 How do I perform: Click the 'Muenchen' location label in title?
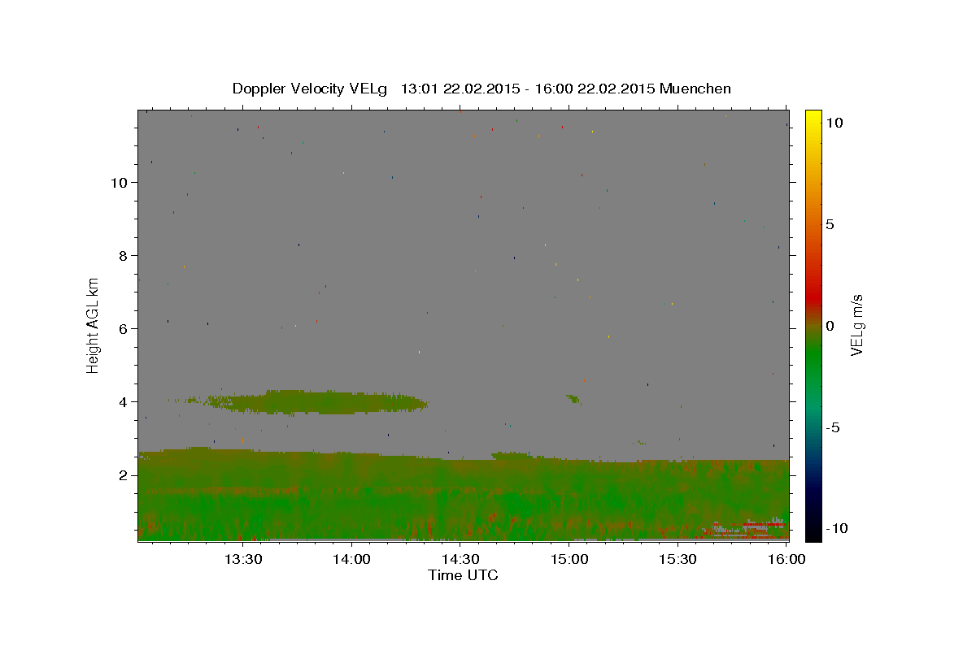(x=695, y=89)
